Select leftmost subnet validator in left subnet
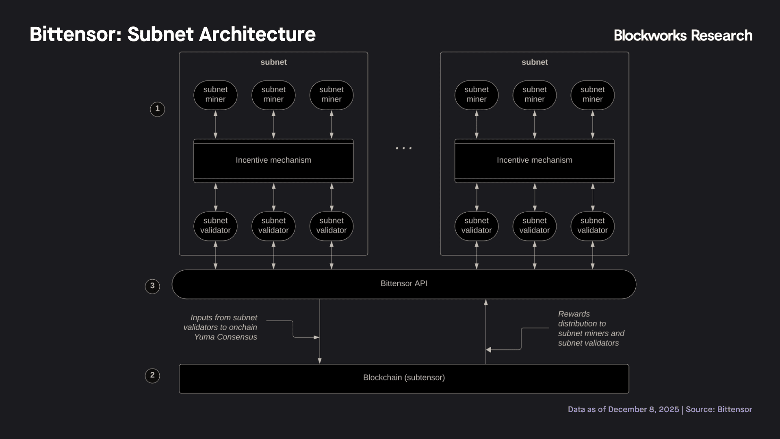This screenshot has height=439, width=780. pyautogui.click(x=215, y=226)
